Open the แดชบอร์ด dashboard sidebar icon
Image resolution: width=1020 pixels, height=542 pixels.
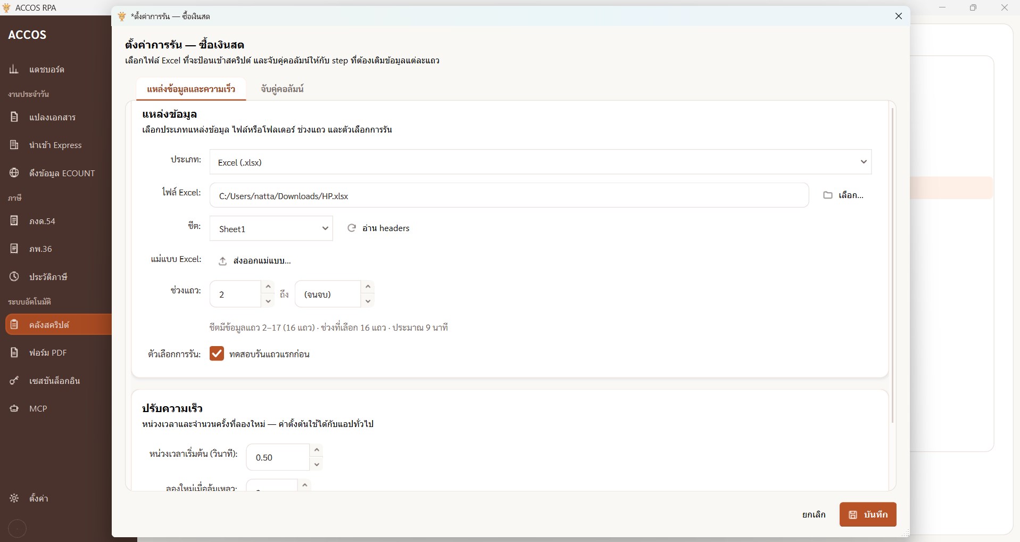click(14, 69)
